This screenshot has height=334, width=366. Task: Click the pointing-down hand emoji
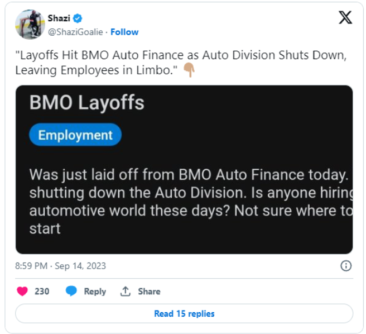pyautogui.click(x=189, y=70)
